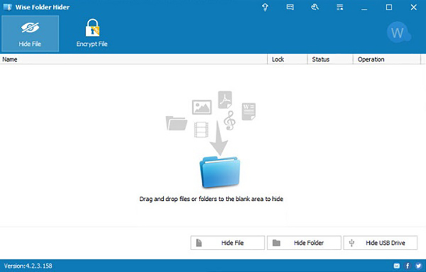This screenshot has width=426, height=272.
Task: Switch to the Encrypt File tab
Action: coord(92,33)
